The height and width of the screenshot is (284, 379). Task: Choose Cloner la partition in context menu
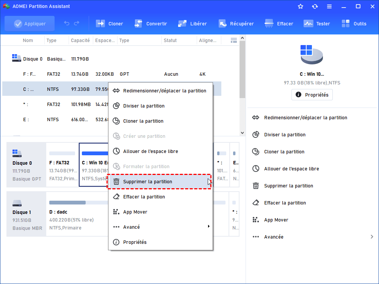(160, 121)
